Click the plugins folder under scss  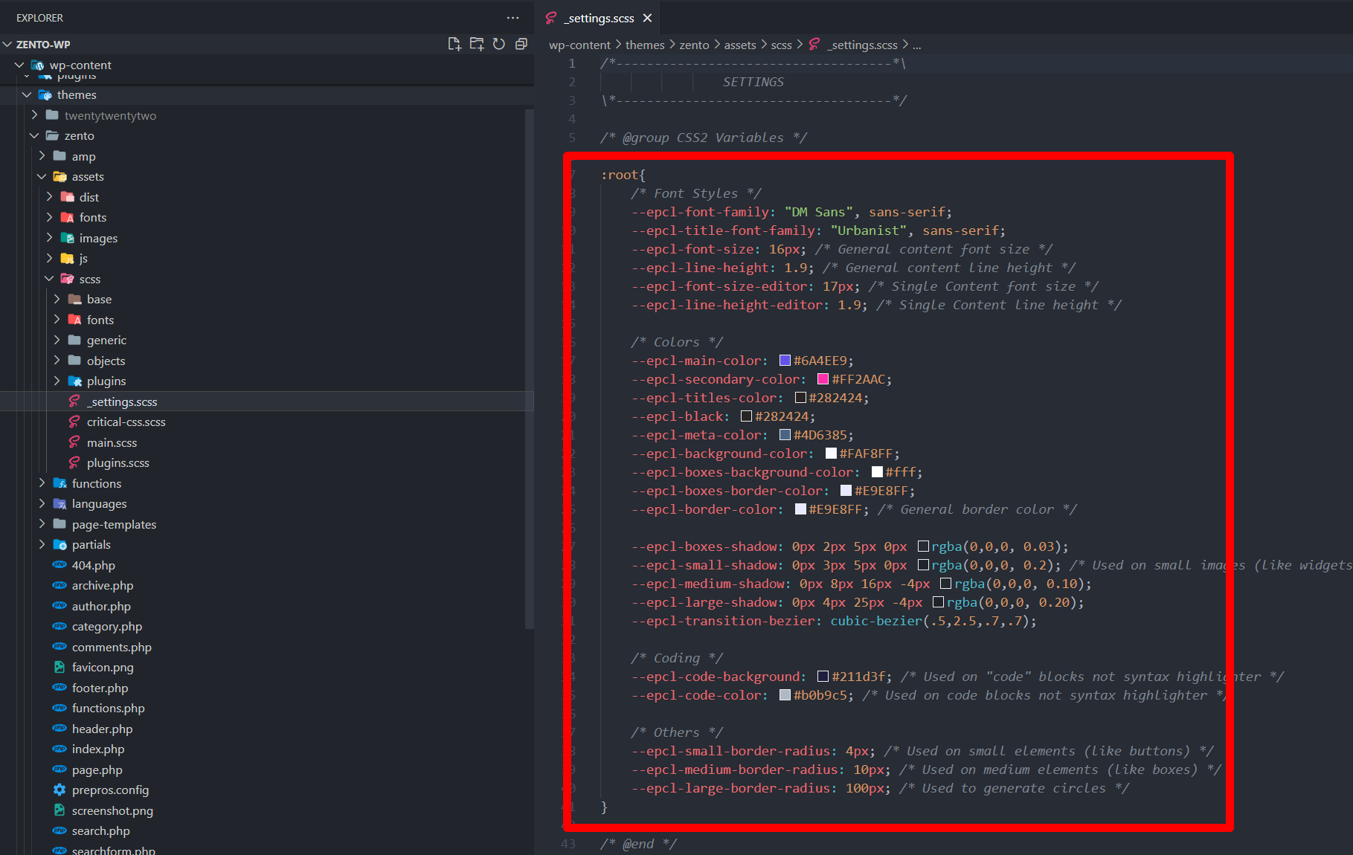click(x=106, y=381)
